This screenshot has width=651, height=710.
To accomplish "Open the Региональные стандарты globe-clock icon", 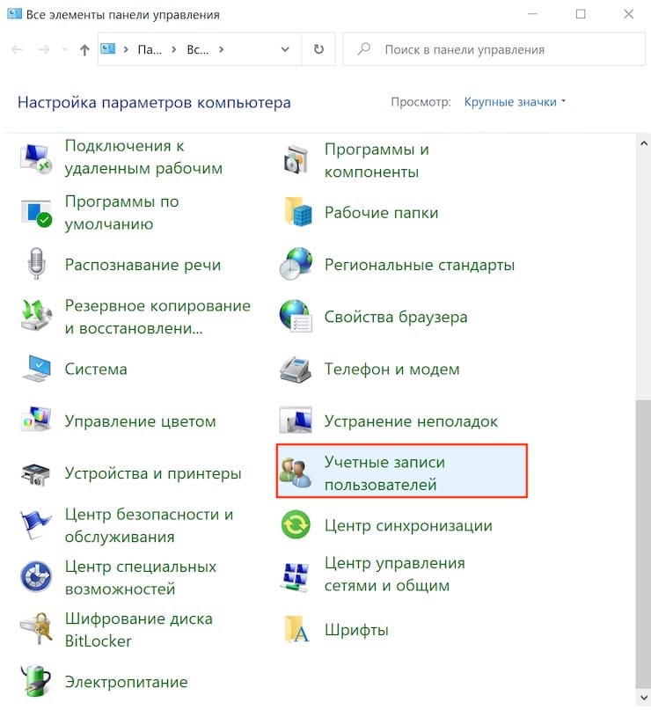I will pos(296,263).
